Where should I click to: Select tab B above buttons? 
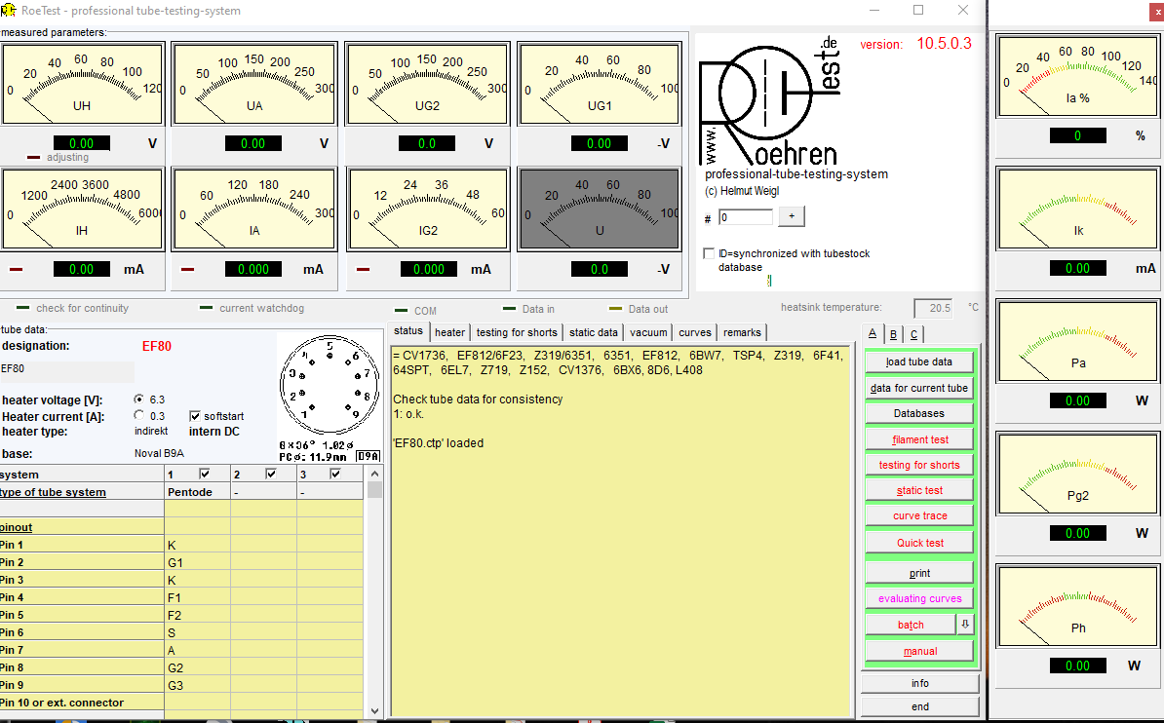893,334
